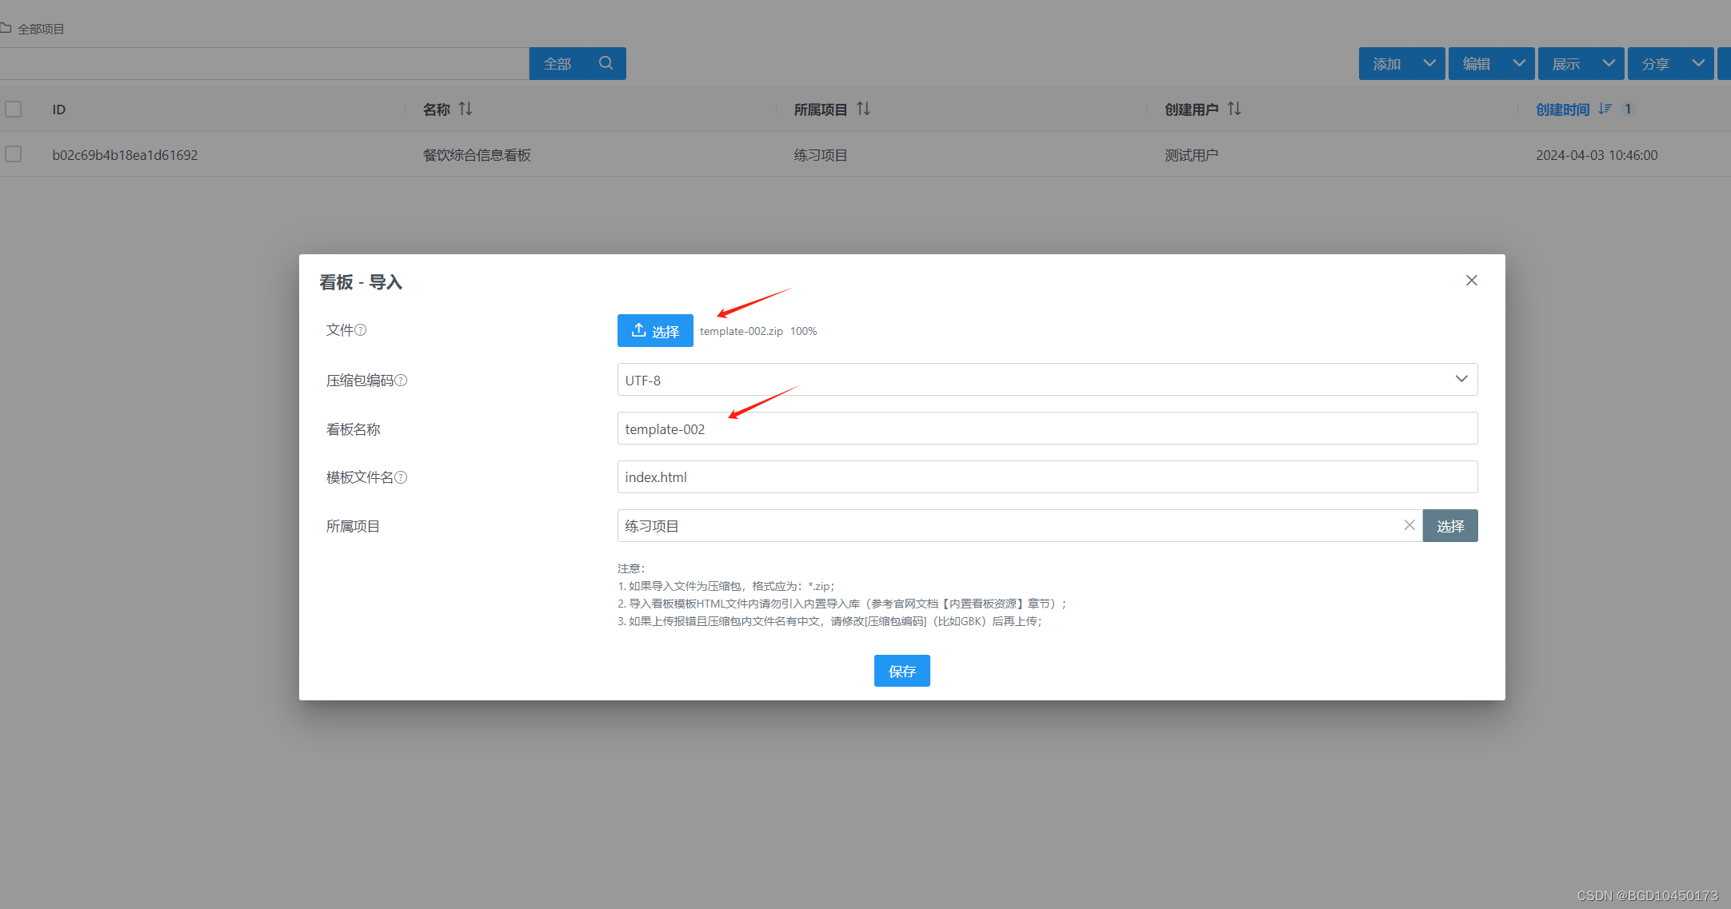Screen dimensions: 1731x909
Task: Click the upload icon on the file 选择 button
Action: 638,330
